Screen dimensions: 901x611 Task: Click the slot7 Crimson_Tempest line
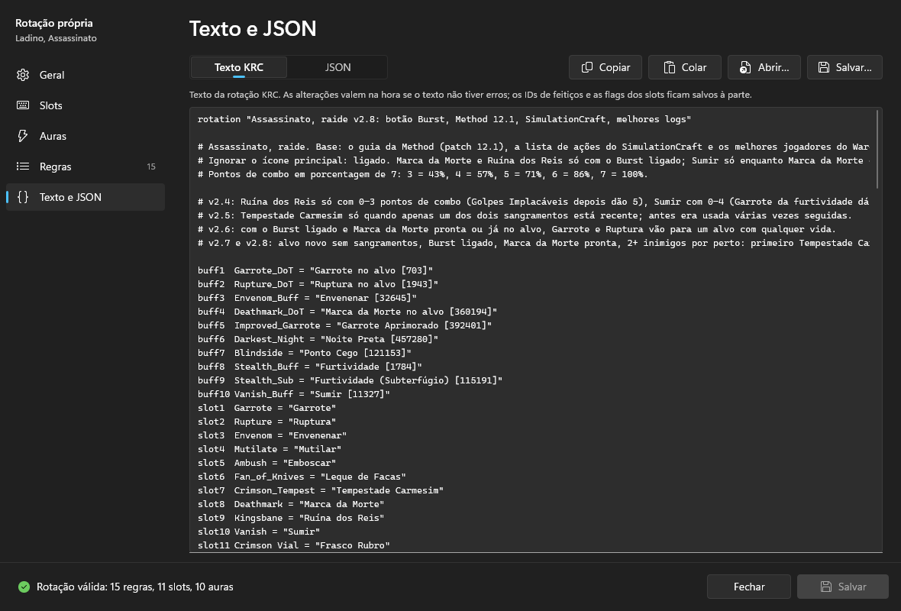tap(321, 490)
